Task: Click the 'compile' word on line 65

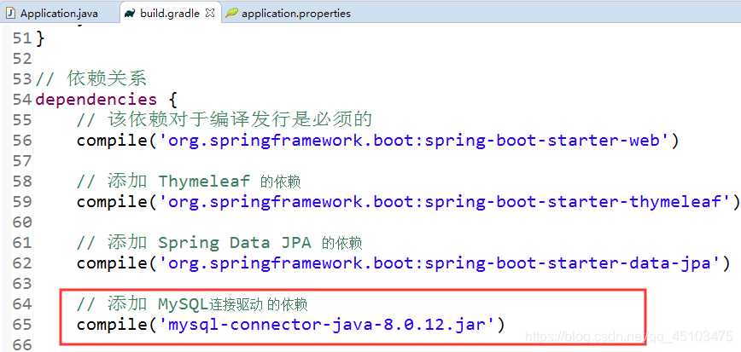Action: tap(113, 325)
